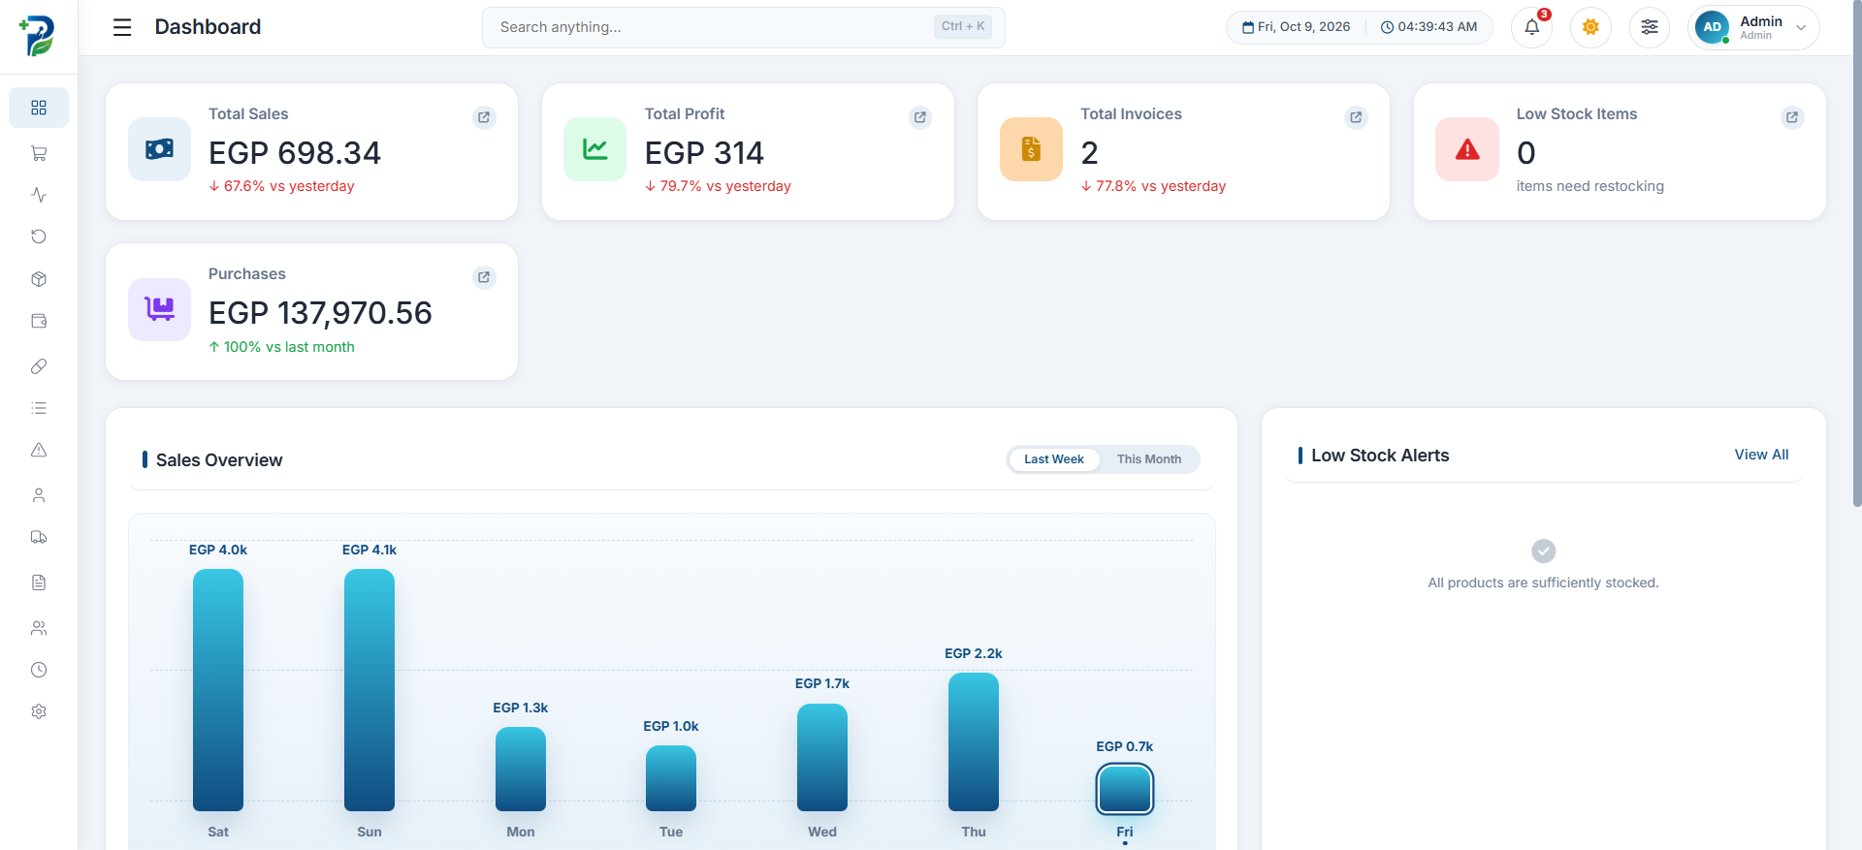Click the Fri, Oct 9, 2026 date display
Screen dimensions: 1862x850
tap(1296, 27)
